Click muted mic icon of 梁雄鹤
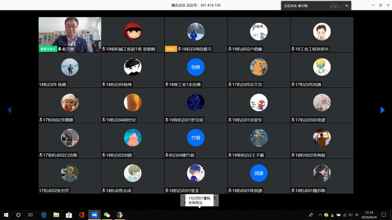 coord(104,49)
